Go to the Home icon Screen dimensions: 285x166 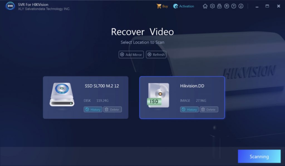tap(205, 6)
